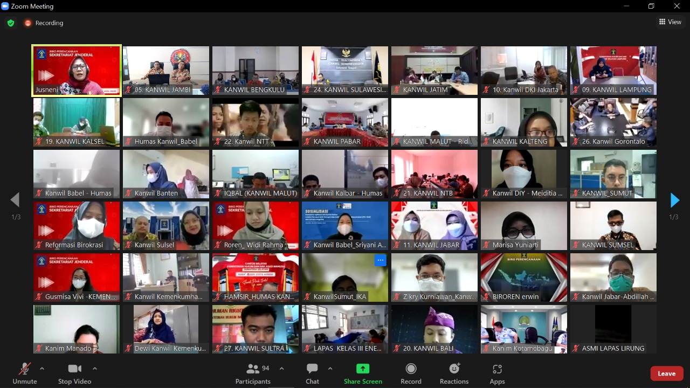Screen dimensions: 690x388
Task: Select Jusneni's video tile
Action: click(x=77, y=71)
